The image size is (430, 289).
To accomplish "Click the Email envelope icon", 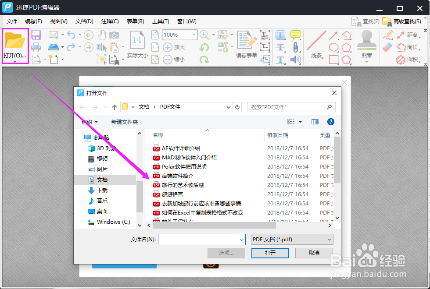I will (54, 35).
